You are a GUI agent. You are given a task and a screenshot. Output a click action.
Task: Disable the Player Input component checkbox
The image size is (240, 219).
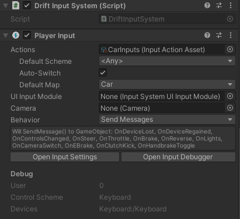(27, 35)
